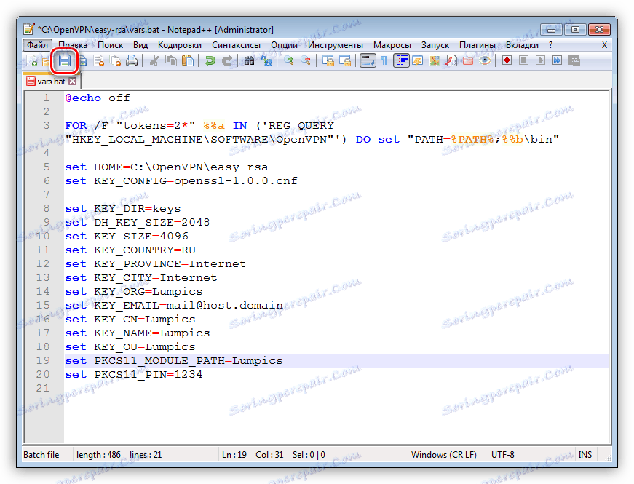Click the save recorded macro icon

pos(574,60)
